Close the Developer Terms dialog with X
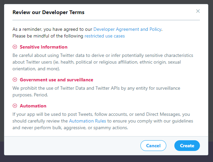Image resolution: width=213 pixels, height=162 pixels. [198, 11]
